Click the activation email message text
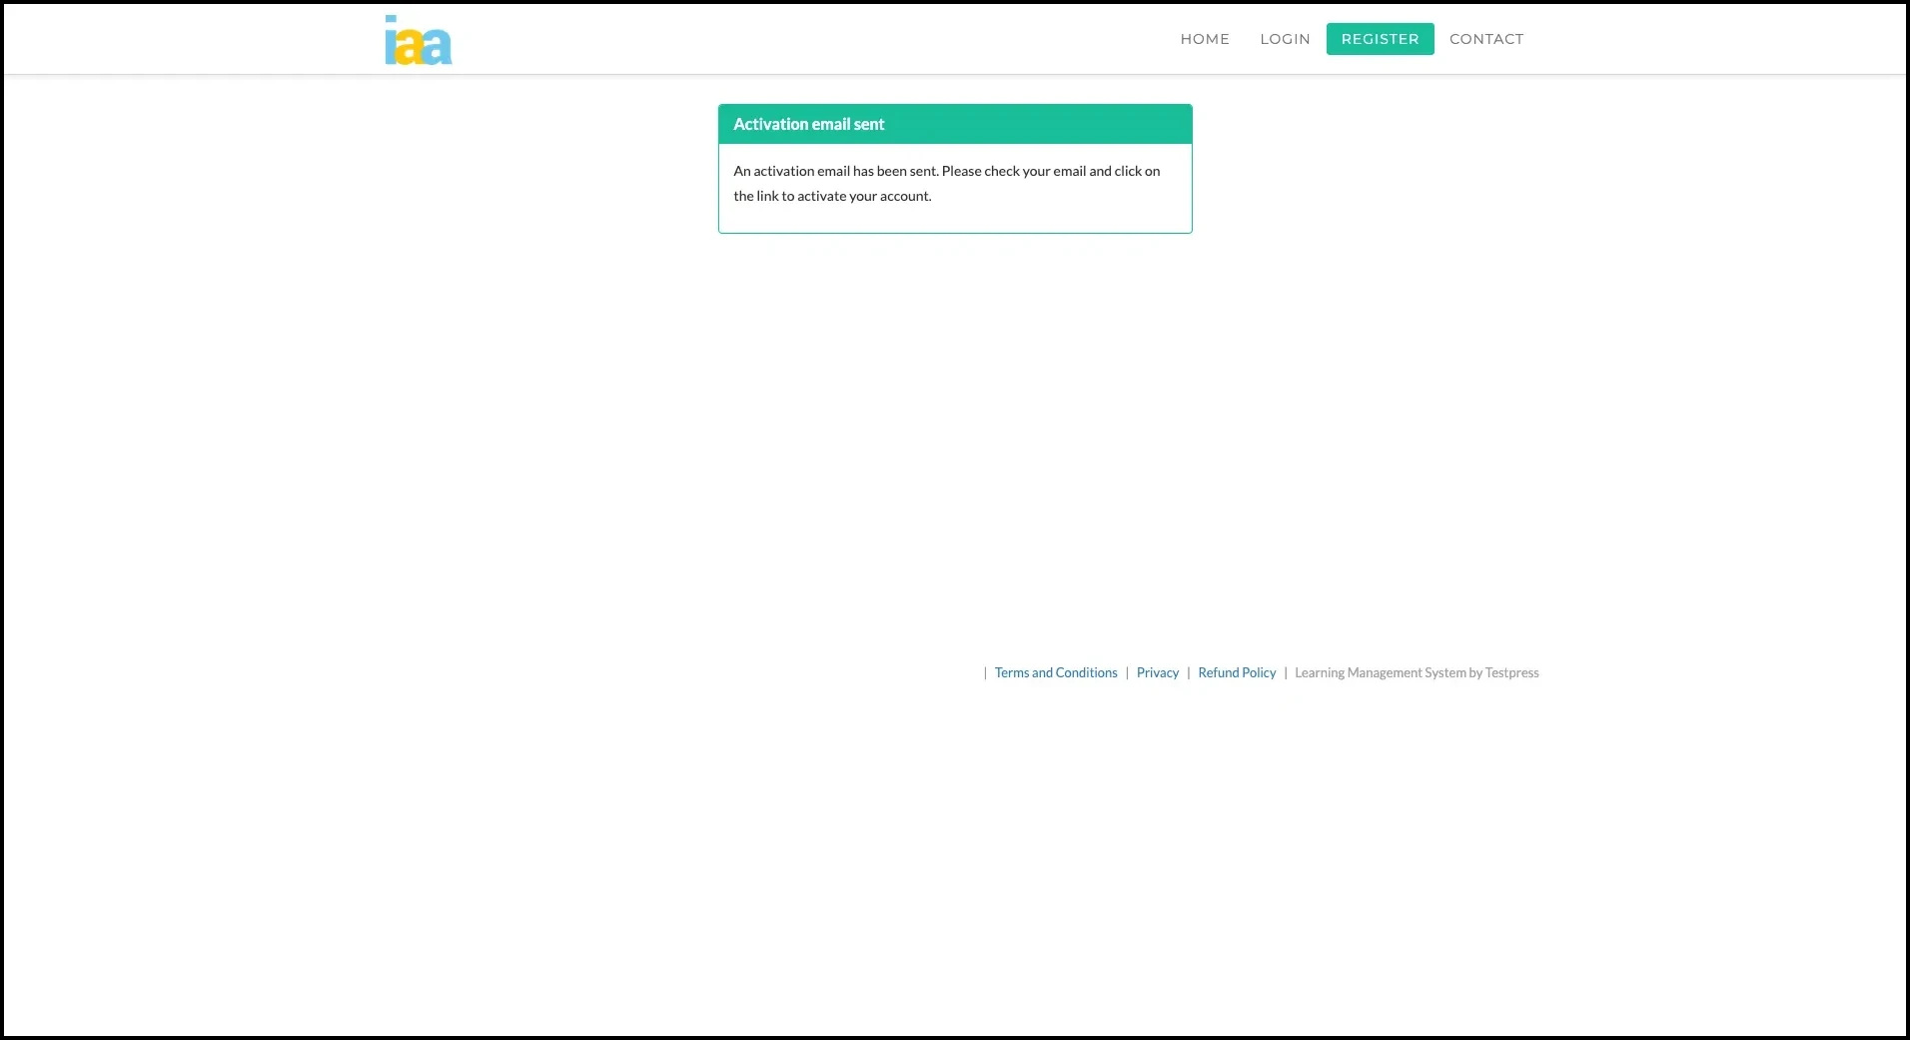 [x=946, y=183]
